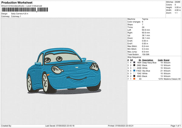Click the Trims value '24'
Viewport: 182px width, 128px height.
point(143,27)
